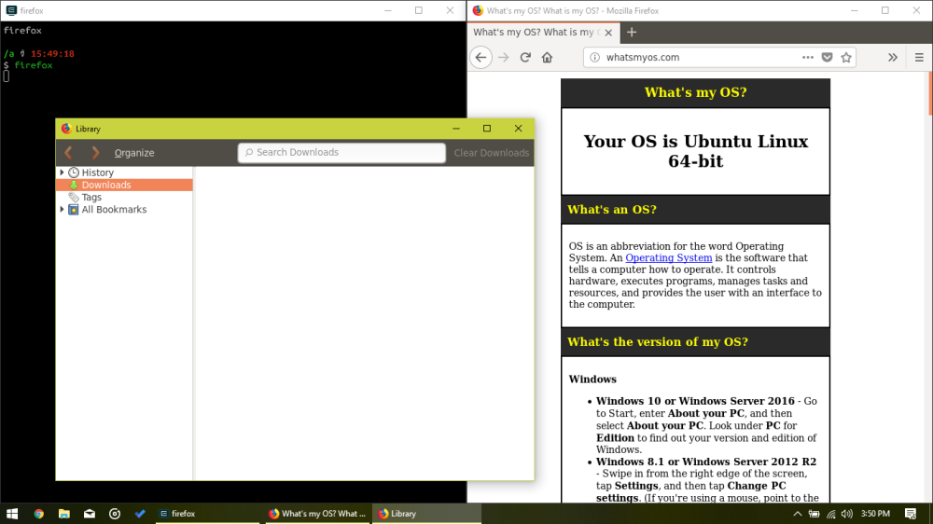The image size is (933, 524).
Task: Bookmark this page with the star
Action: point(846,57)
